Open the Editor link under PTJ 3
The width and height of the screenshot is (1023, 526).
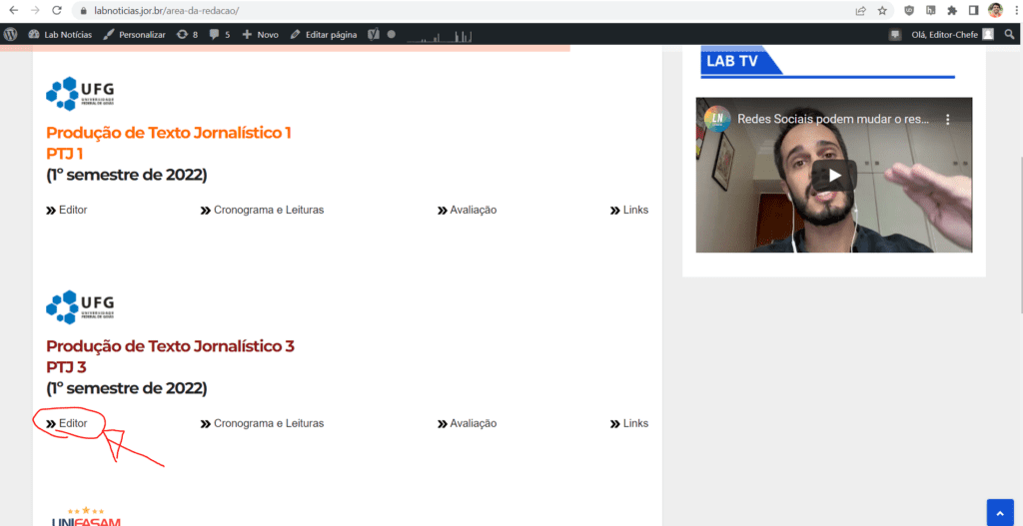(72, 423)
